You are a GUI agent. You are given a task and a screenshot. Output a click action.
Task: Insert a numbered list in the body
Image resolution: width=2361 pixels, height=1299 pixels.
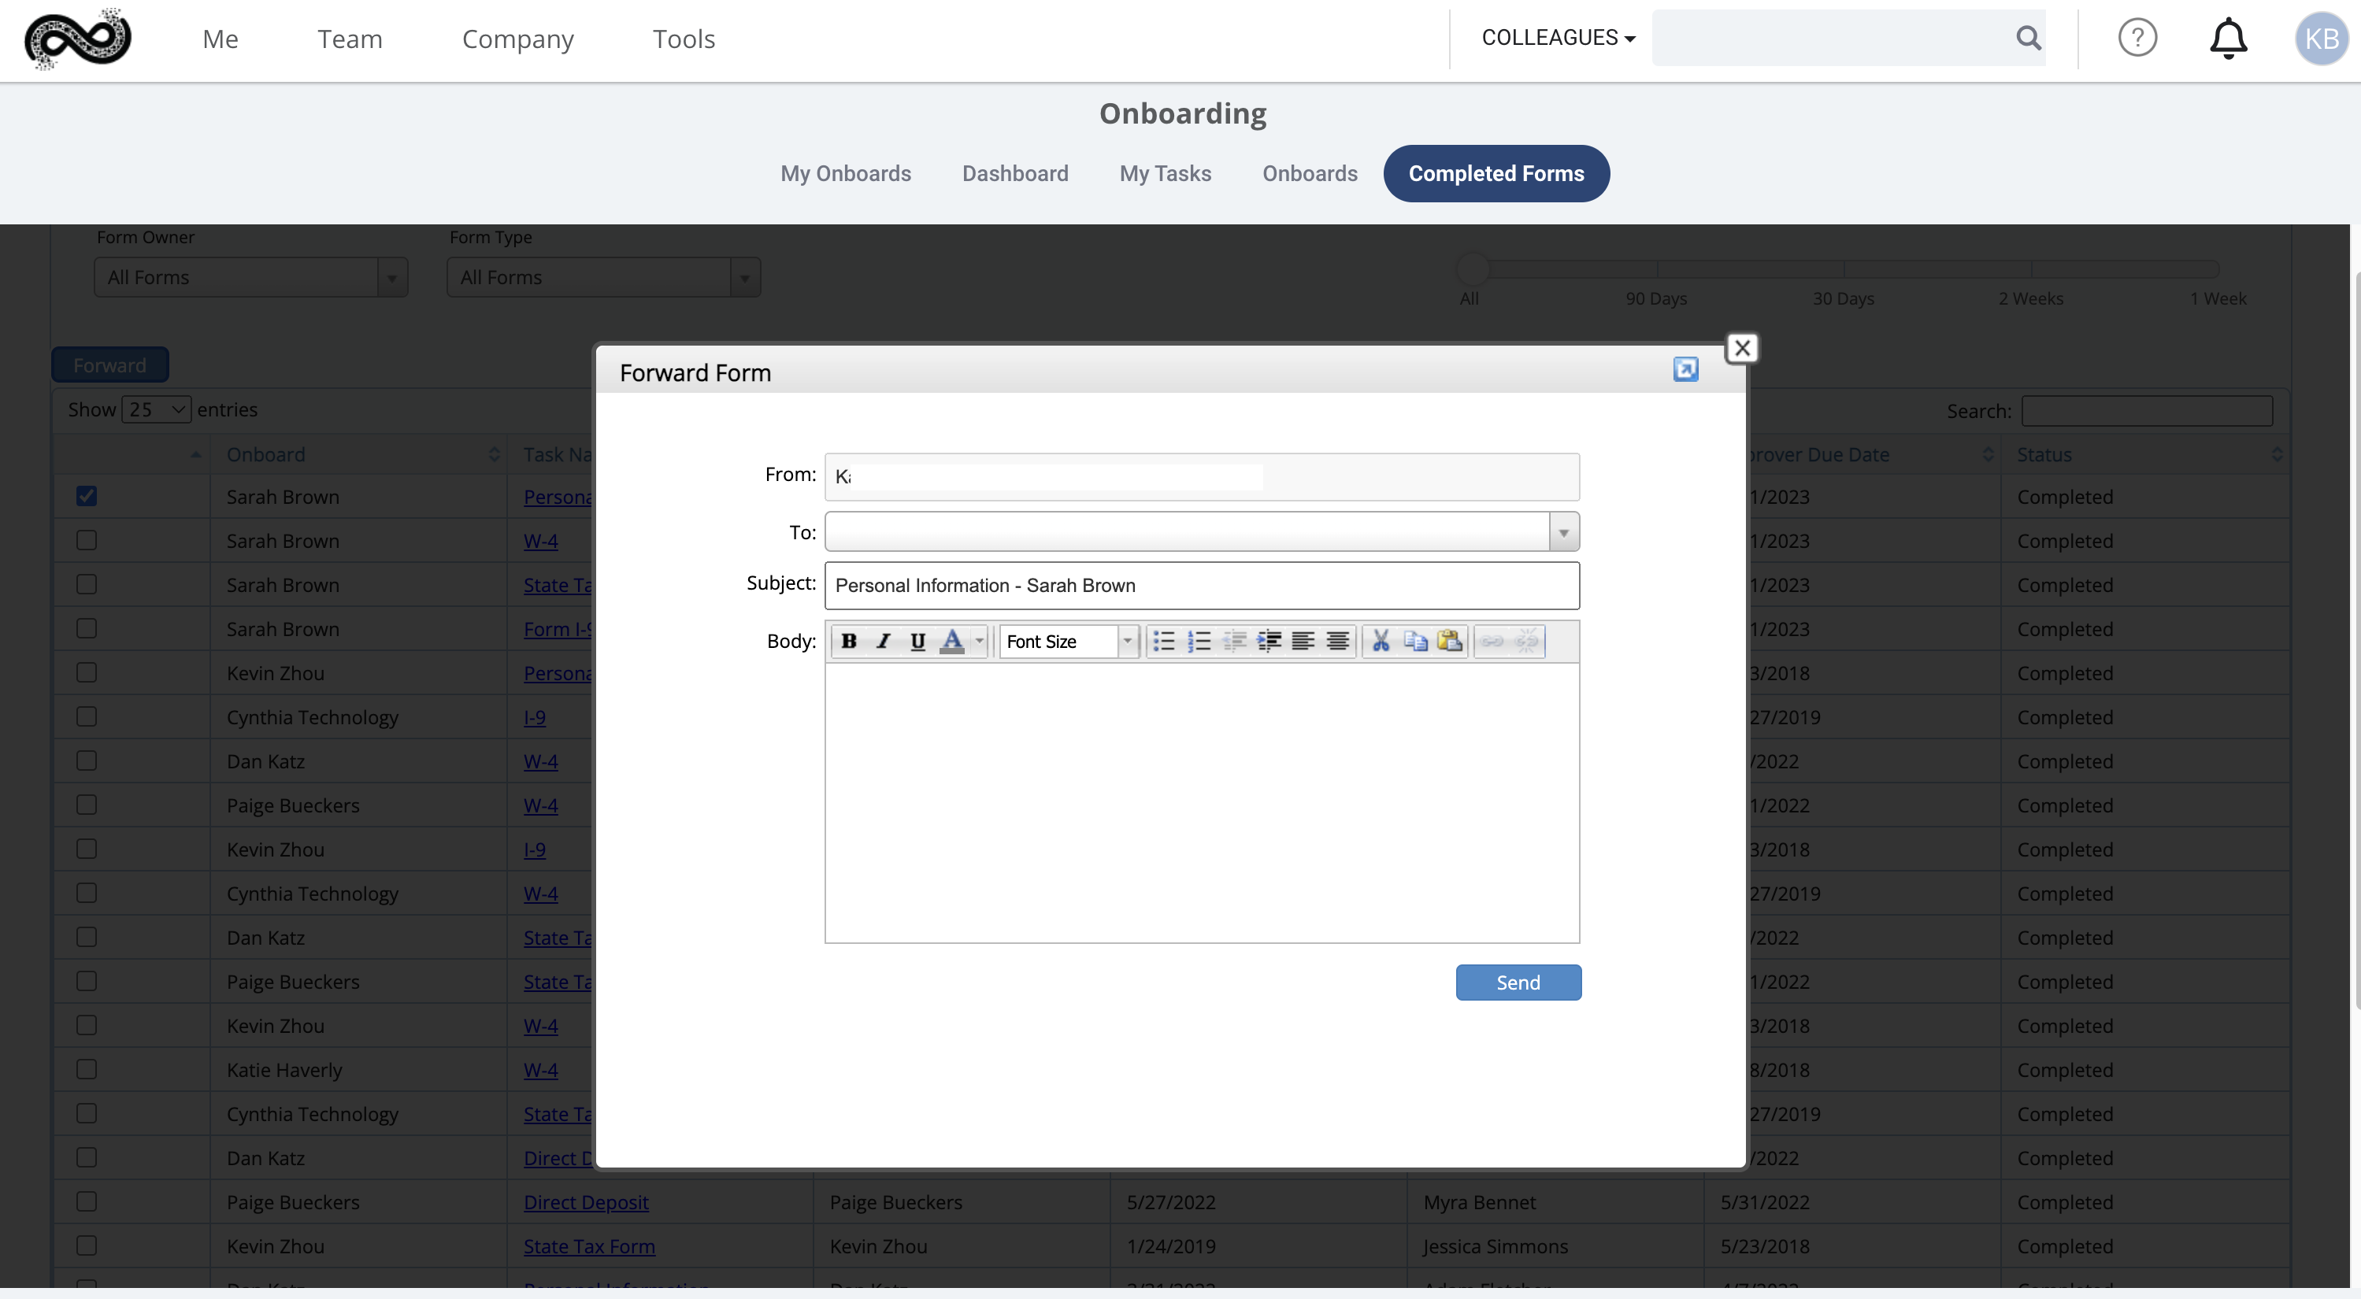tap(1199, 642)
